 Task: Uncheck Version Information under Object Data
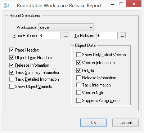78,63
